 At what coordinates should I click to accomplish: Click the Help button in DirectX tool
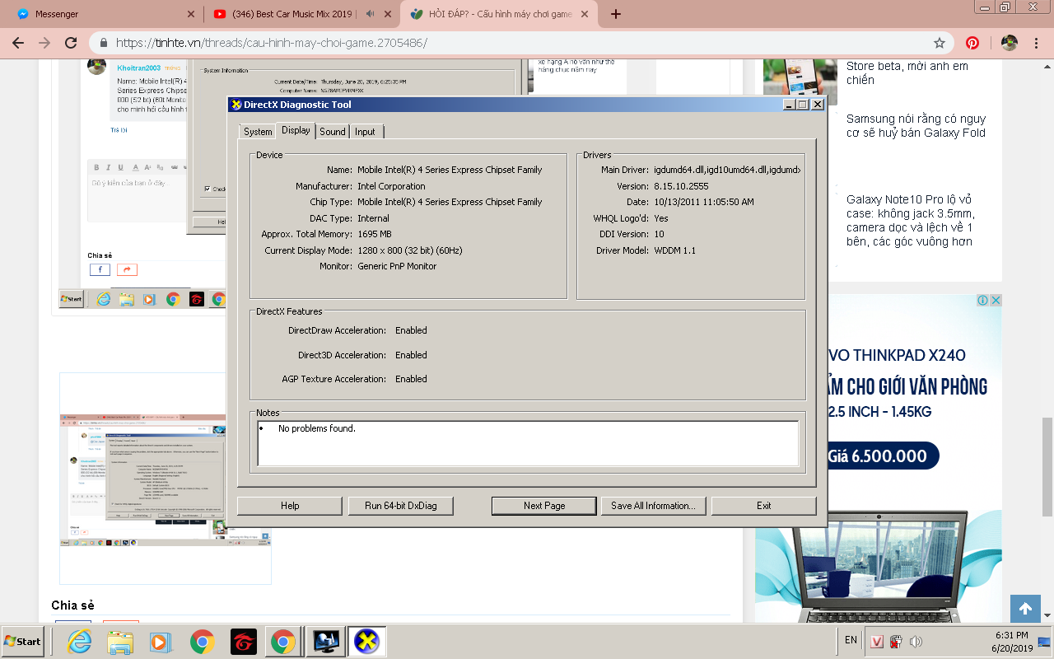[290, 506]
